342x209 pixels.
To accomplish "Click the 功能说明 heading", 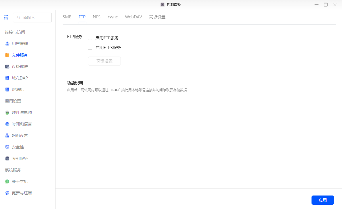I will point(75,83).
